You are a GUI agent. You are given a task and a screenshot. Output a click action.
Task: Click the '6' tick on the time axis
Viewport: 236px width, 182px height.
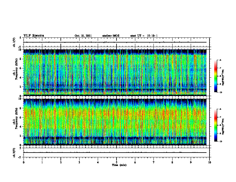(x=135, y=162)
